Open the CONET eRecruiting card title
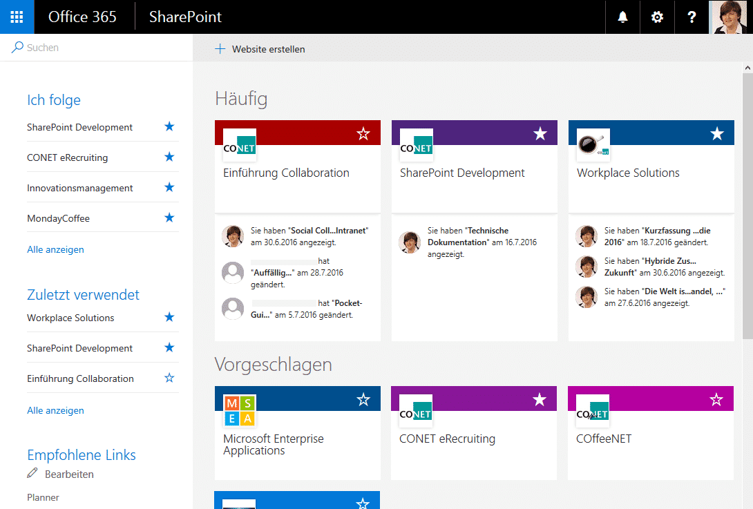This screenshot has height=509, width=753. coord(447,439)
